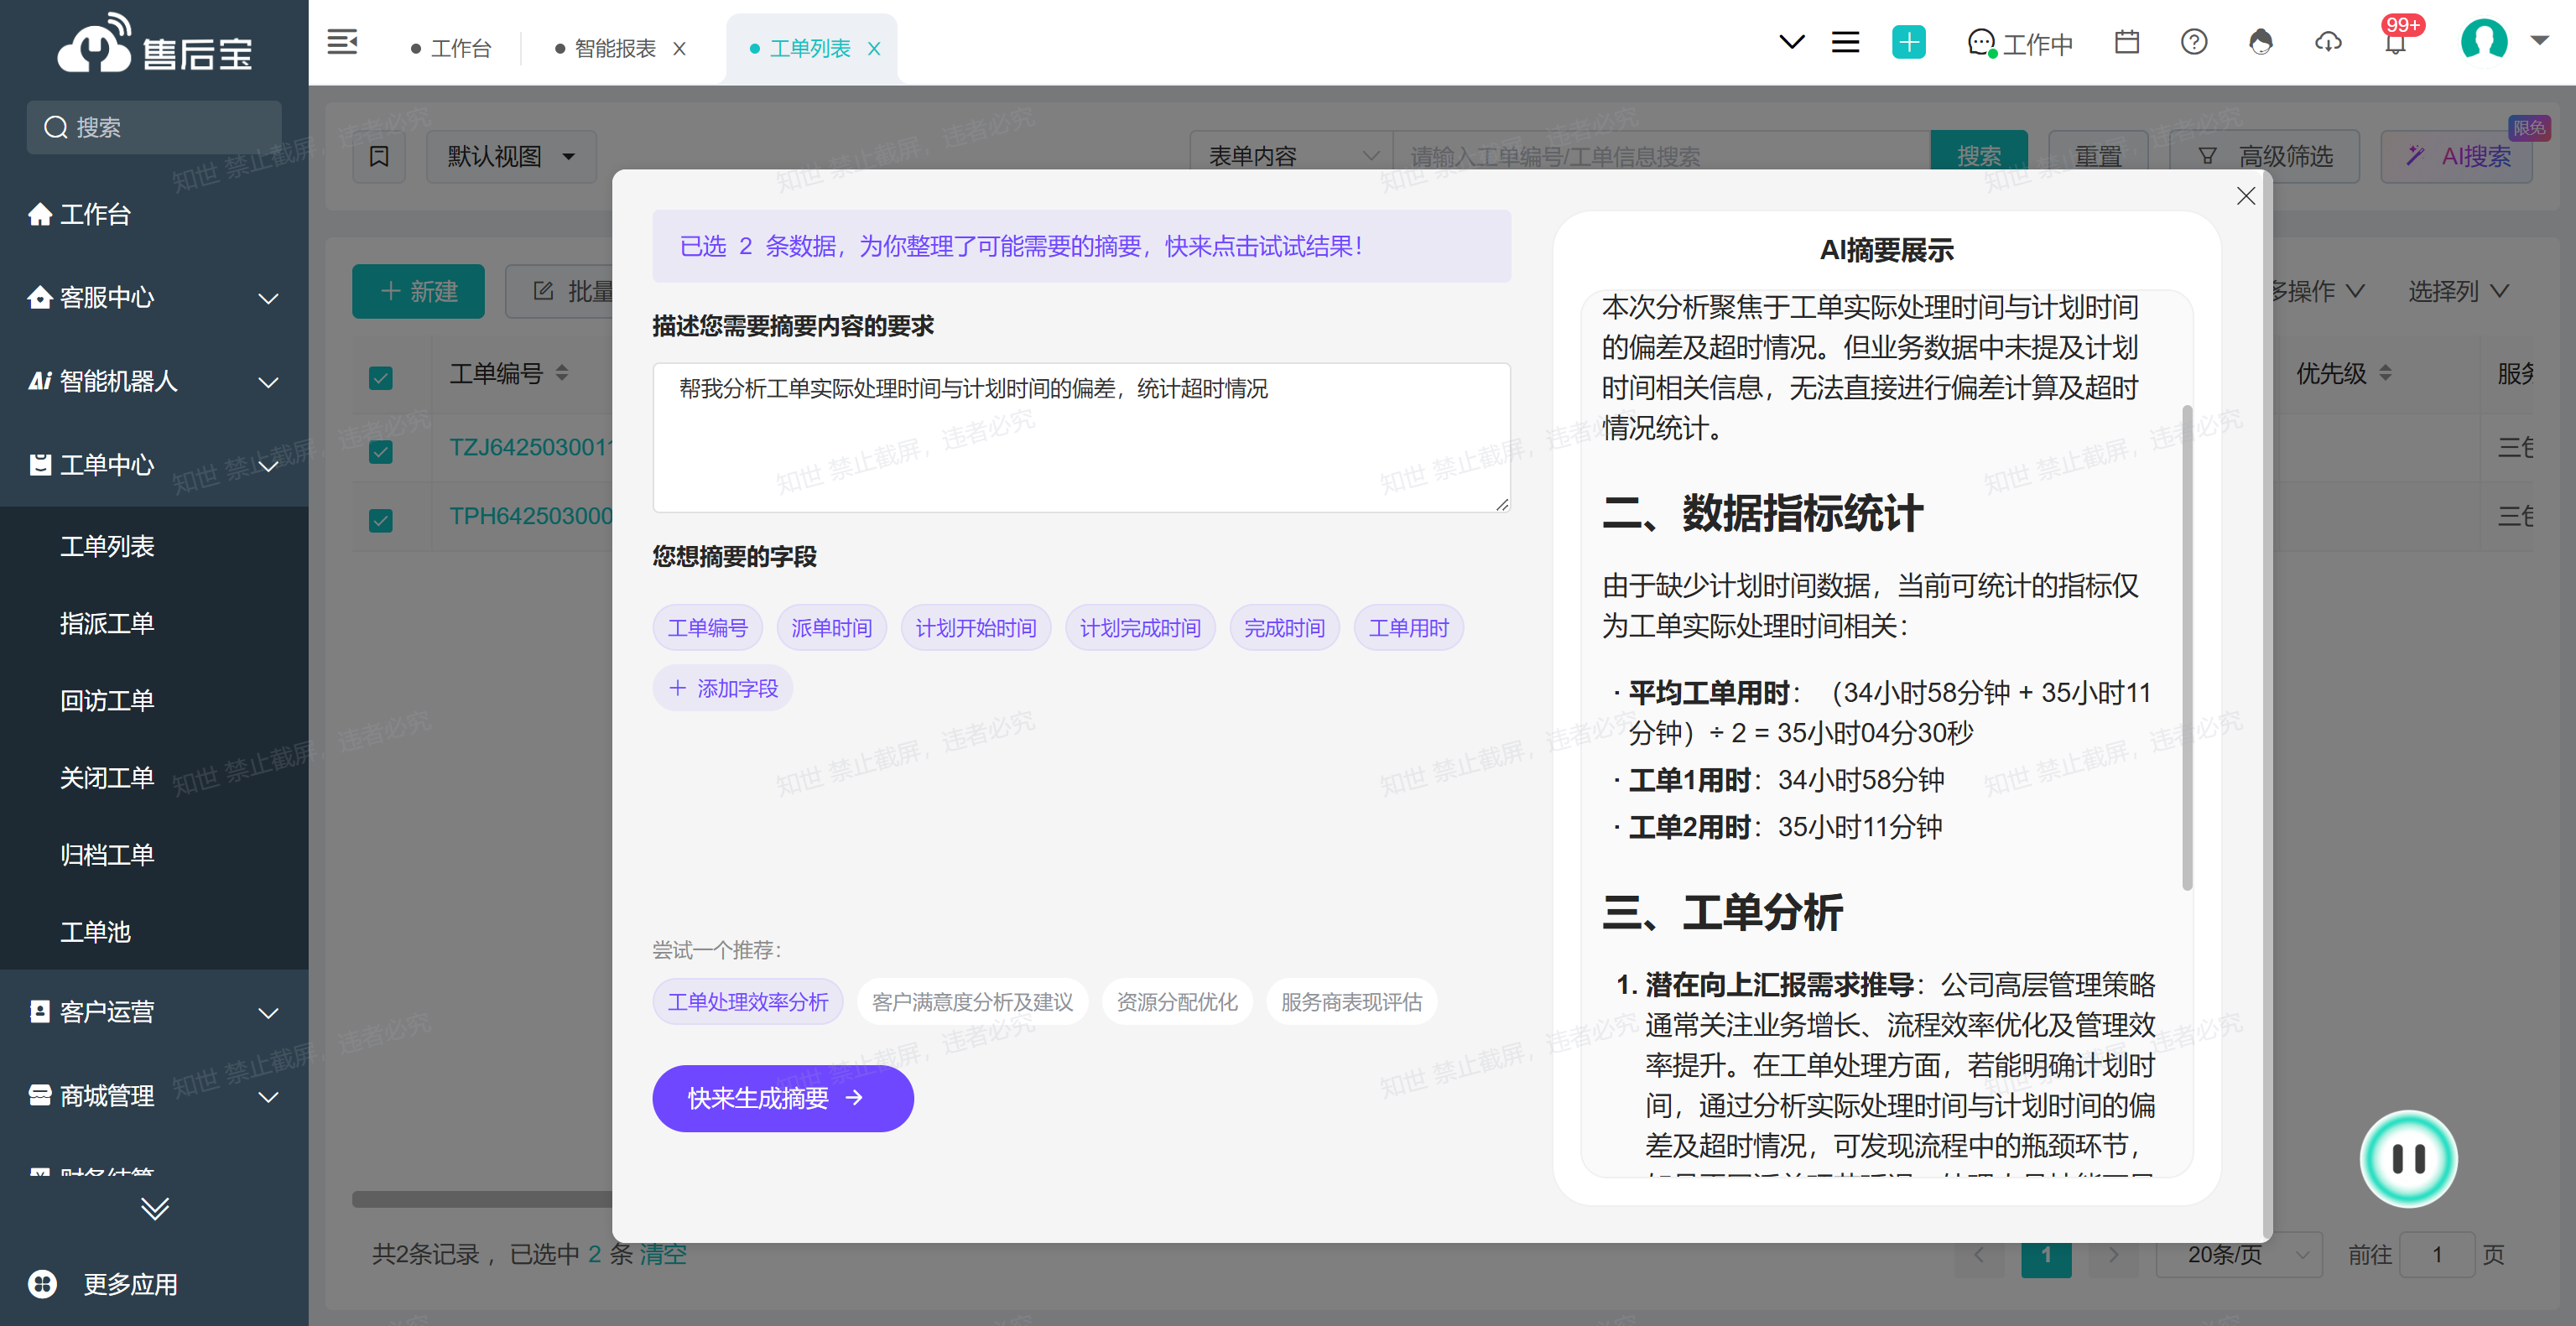Click the summary requirement text area

click(x=1081, y=438)
